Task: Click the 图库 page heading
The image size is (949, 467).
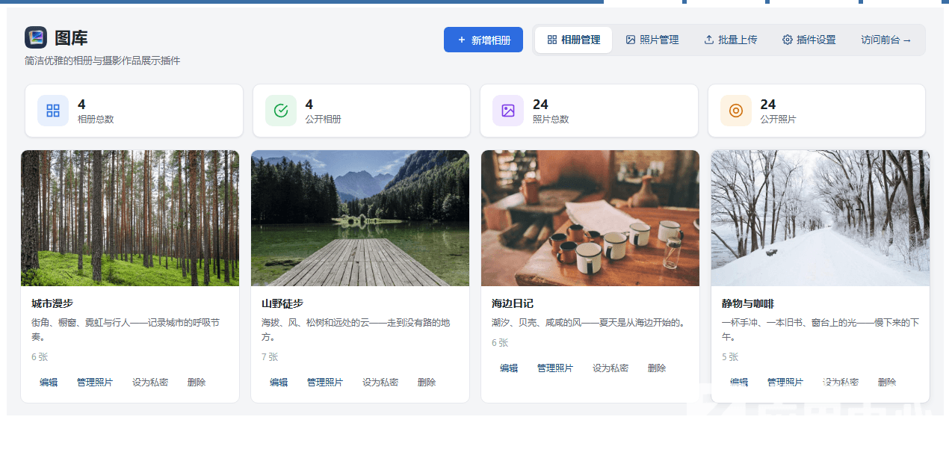Action: (x=71, y=38)
